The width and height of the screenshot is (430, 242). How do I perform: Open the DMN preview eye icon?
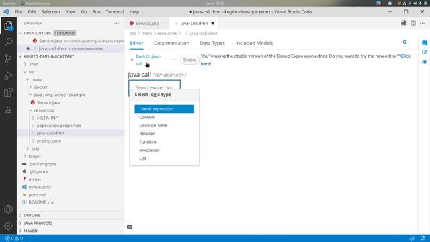pyautogui.click(x=425, y=62)
